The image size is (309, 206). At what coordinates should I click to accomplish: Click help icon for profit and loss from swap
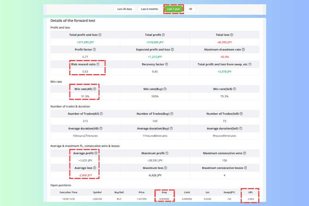[x=250, y=64]
